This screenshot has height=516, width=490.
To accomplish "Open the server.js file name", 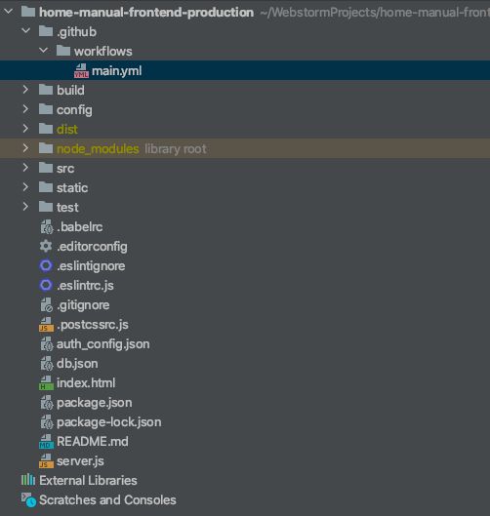I will pos(80,461).
